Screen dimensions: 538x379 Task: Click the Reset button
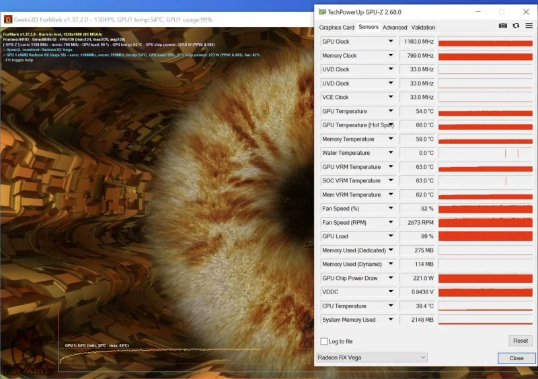coord(520,341)
